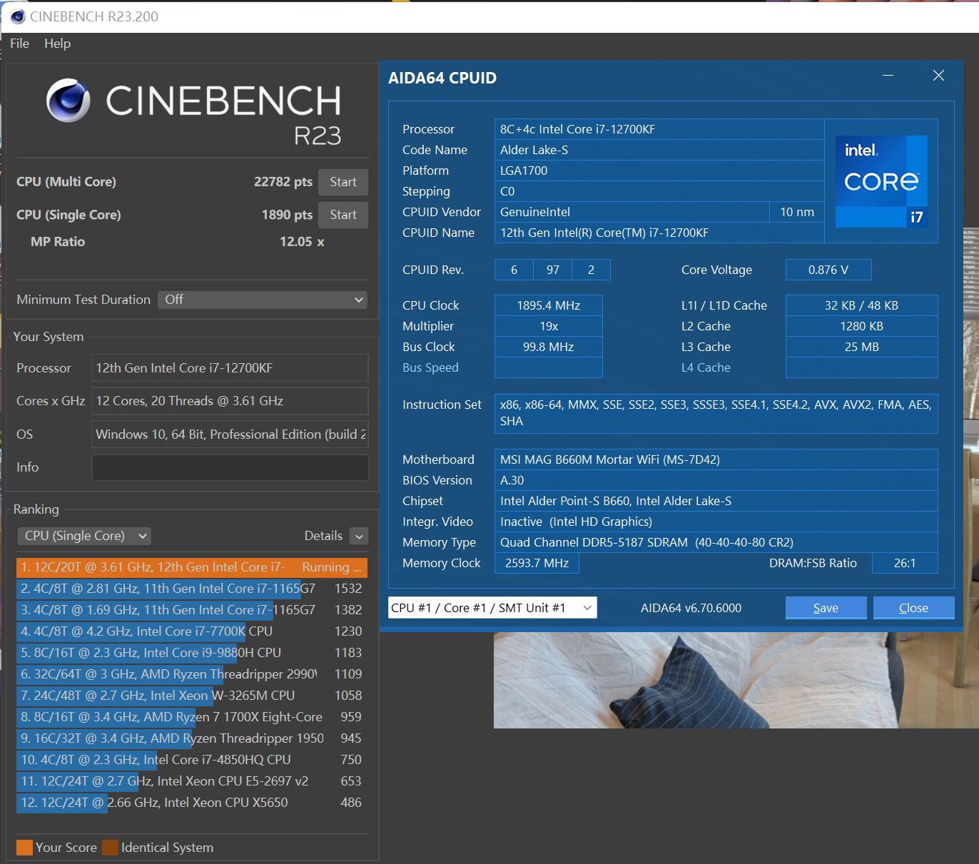The height and width of the screenshot is (864, 979).
Task: Minimize the AIDA64 CPUID window
Action: [888, 76]
